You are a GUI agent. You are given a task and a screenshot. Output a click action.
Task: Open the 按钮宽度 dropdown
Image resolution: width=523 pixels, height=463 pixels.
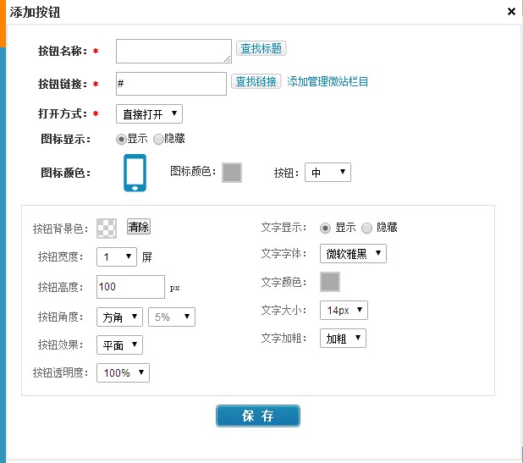coord(117,256)
